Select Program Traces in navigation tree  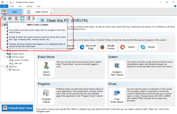pos(18,54)
